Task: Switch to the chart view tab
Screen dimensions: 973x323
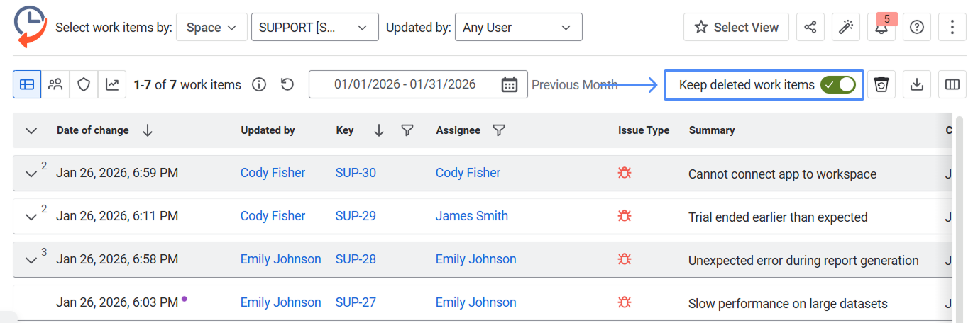Action: [x=112, y=85]
